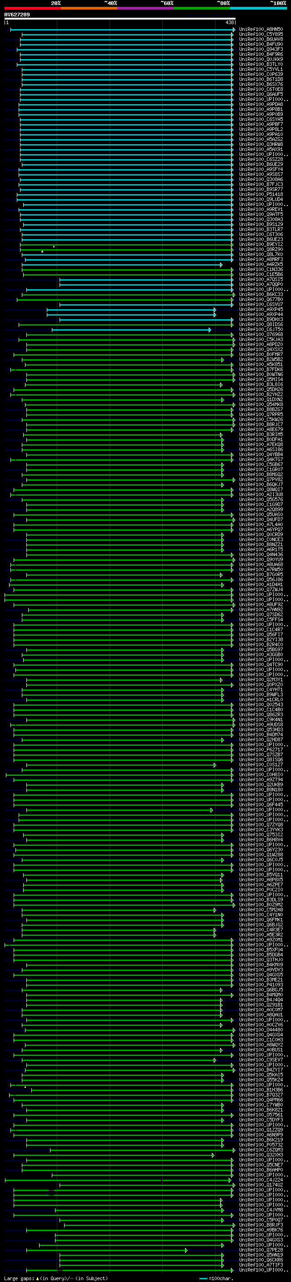Viewport: 291px width, 1282px height.
Task: Open hit UniRef100_B4FU90
Action: [261, 44]
